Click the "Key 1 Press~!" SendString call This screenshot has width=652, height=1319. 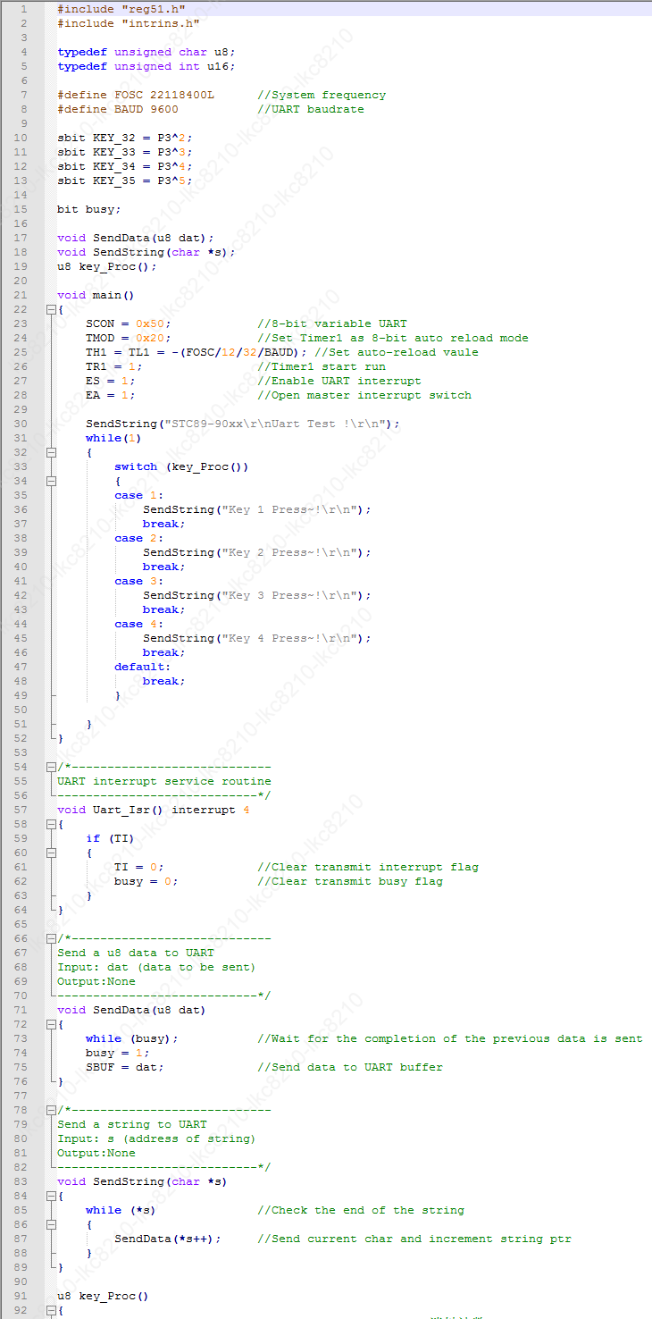pyautogui.click(x=257, y=509)
